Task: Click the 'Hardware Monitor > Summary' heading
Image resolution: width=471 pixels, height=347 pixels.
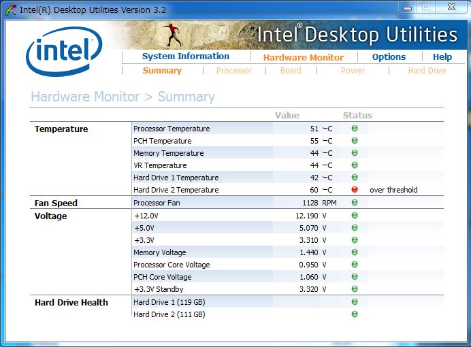Action: [123, 97]
